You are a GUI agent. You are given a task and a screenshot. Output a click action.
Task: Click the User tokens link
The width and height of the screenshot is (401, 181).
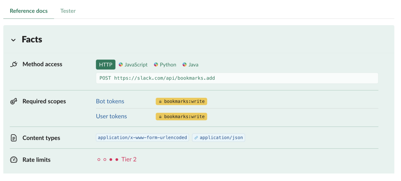[x=111, y=116]
